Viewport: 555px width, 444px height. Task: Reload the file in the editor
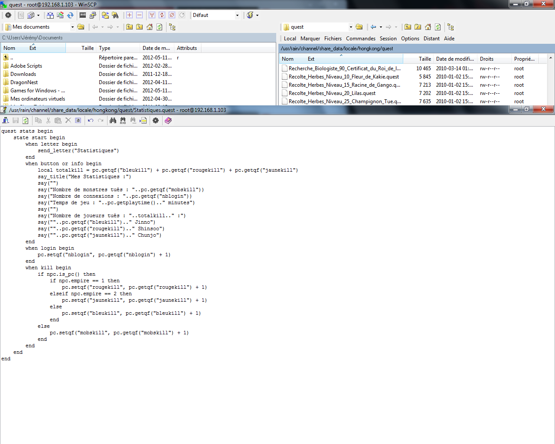[26, 121]
